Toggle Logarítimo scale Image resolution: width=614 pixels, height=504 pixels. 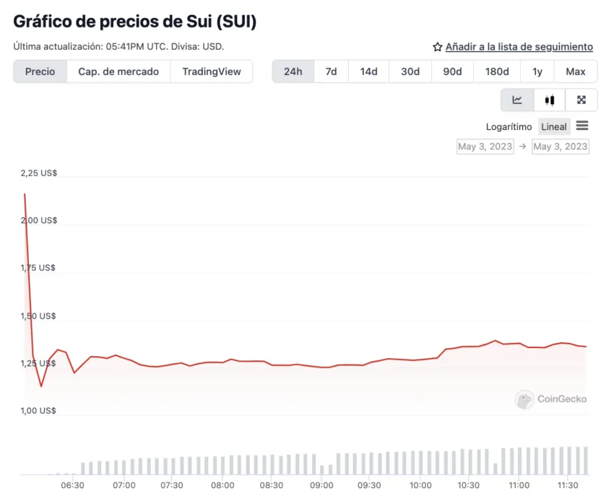pos(509,127)
